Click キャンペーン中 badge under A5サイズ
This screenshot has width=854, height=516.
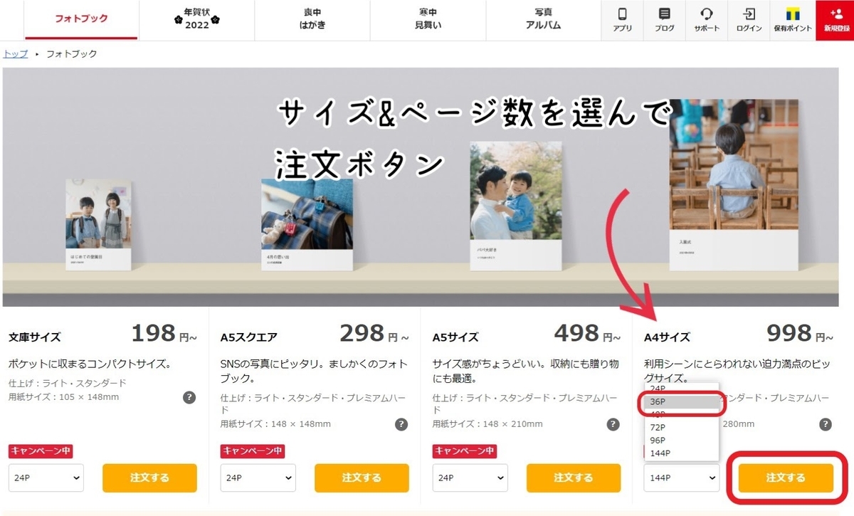point(465,451)
